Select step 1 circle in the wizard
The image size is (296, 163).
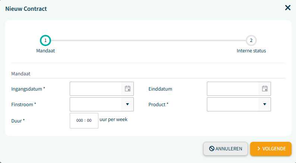coord(45,40)
